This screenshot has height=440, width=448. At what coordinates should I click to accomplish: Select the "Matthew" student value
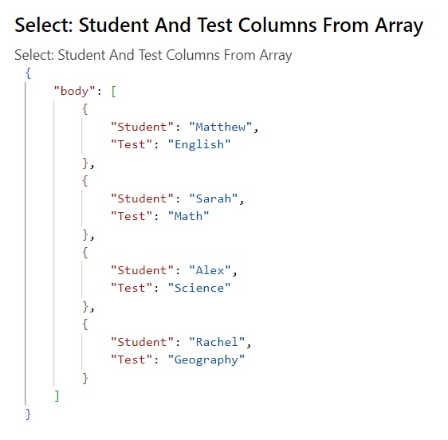click(x=220, y=128)
